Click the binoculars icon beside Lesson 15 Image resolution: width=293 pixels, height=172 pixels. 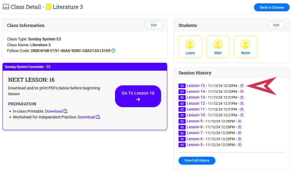tap(242, 86)
